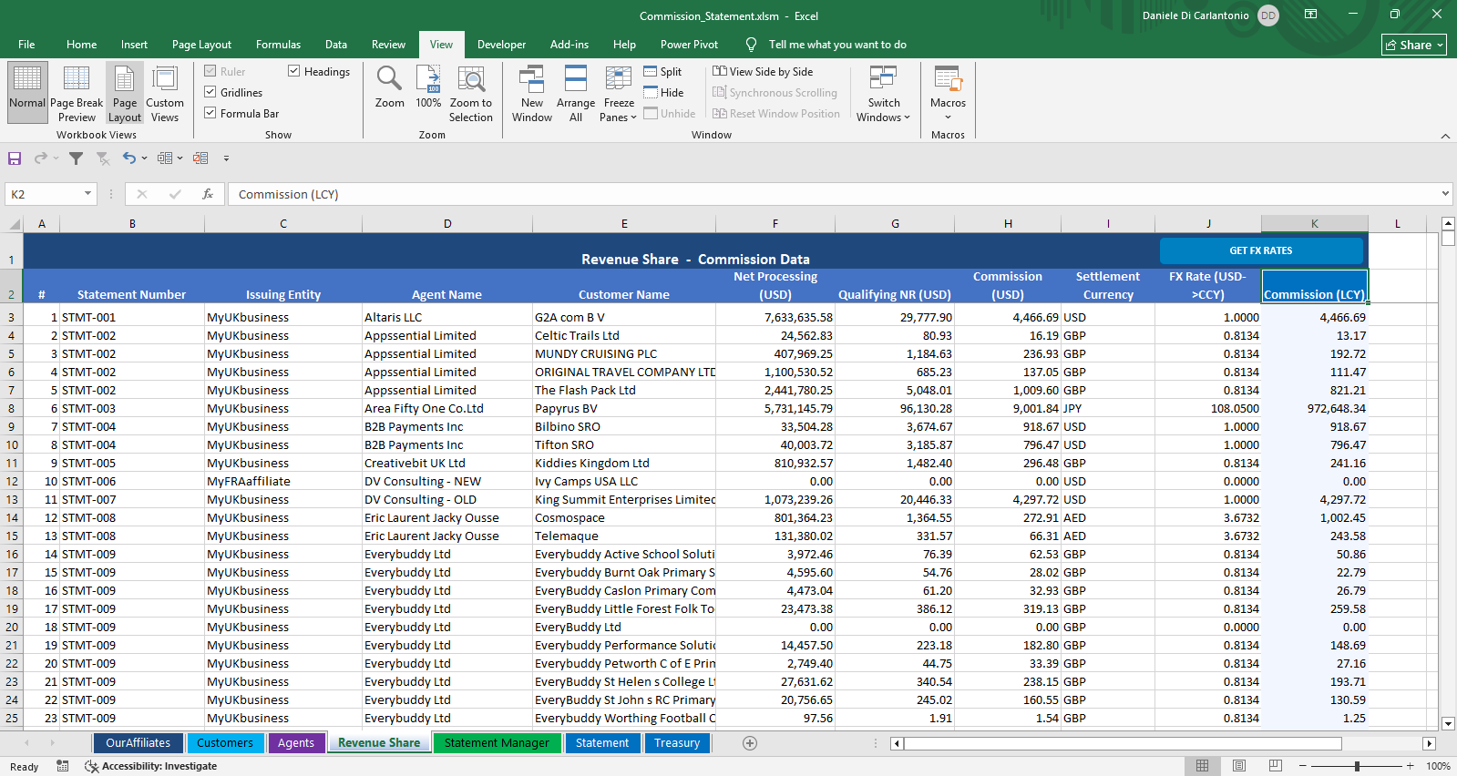This screenshot has width=1457, height=776.
Task: Expand the Macros dropdown arrow
Action: click(948, 117)
